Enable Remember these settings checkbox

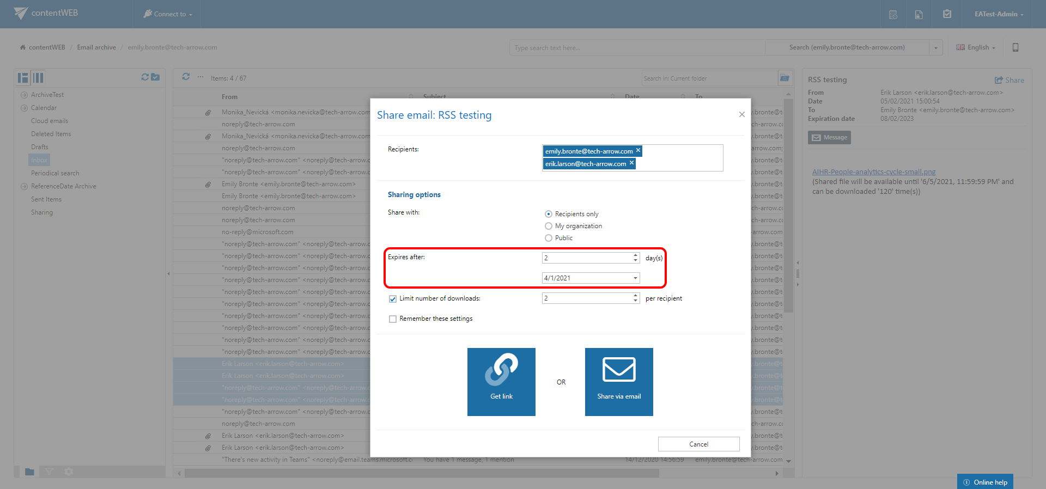pyautogui.click(x=393, y=319)
